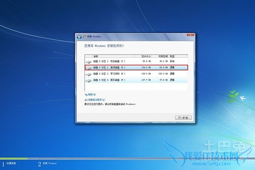Screen dimensions: 255x170
Task: Click the 逻辑 type cell in the F: row
Action: click(172, 80)
